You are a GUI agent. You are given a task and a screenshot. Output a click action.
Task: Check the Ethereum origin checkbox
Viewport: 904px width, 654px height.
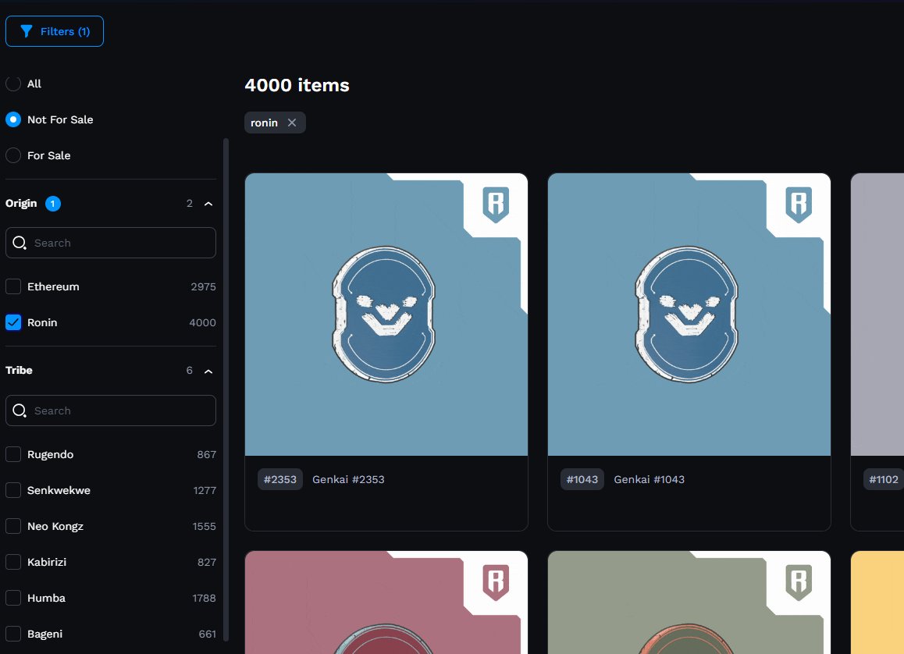13,286
